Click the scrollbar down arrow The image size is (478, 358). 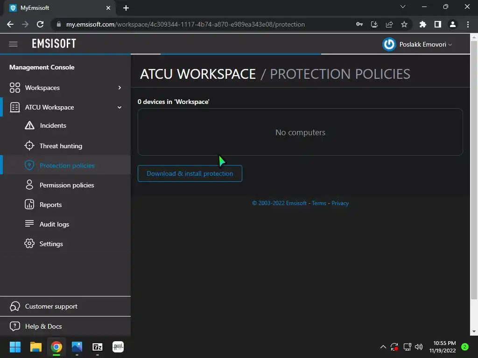[x=474, y=331]
